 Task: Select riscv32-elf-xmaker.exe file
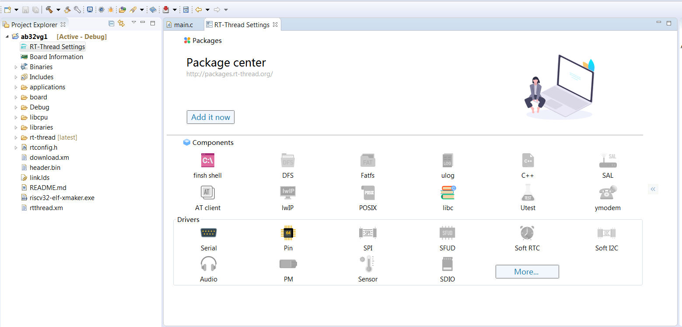point(58,198)
